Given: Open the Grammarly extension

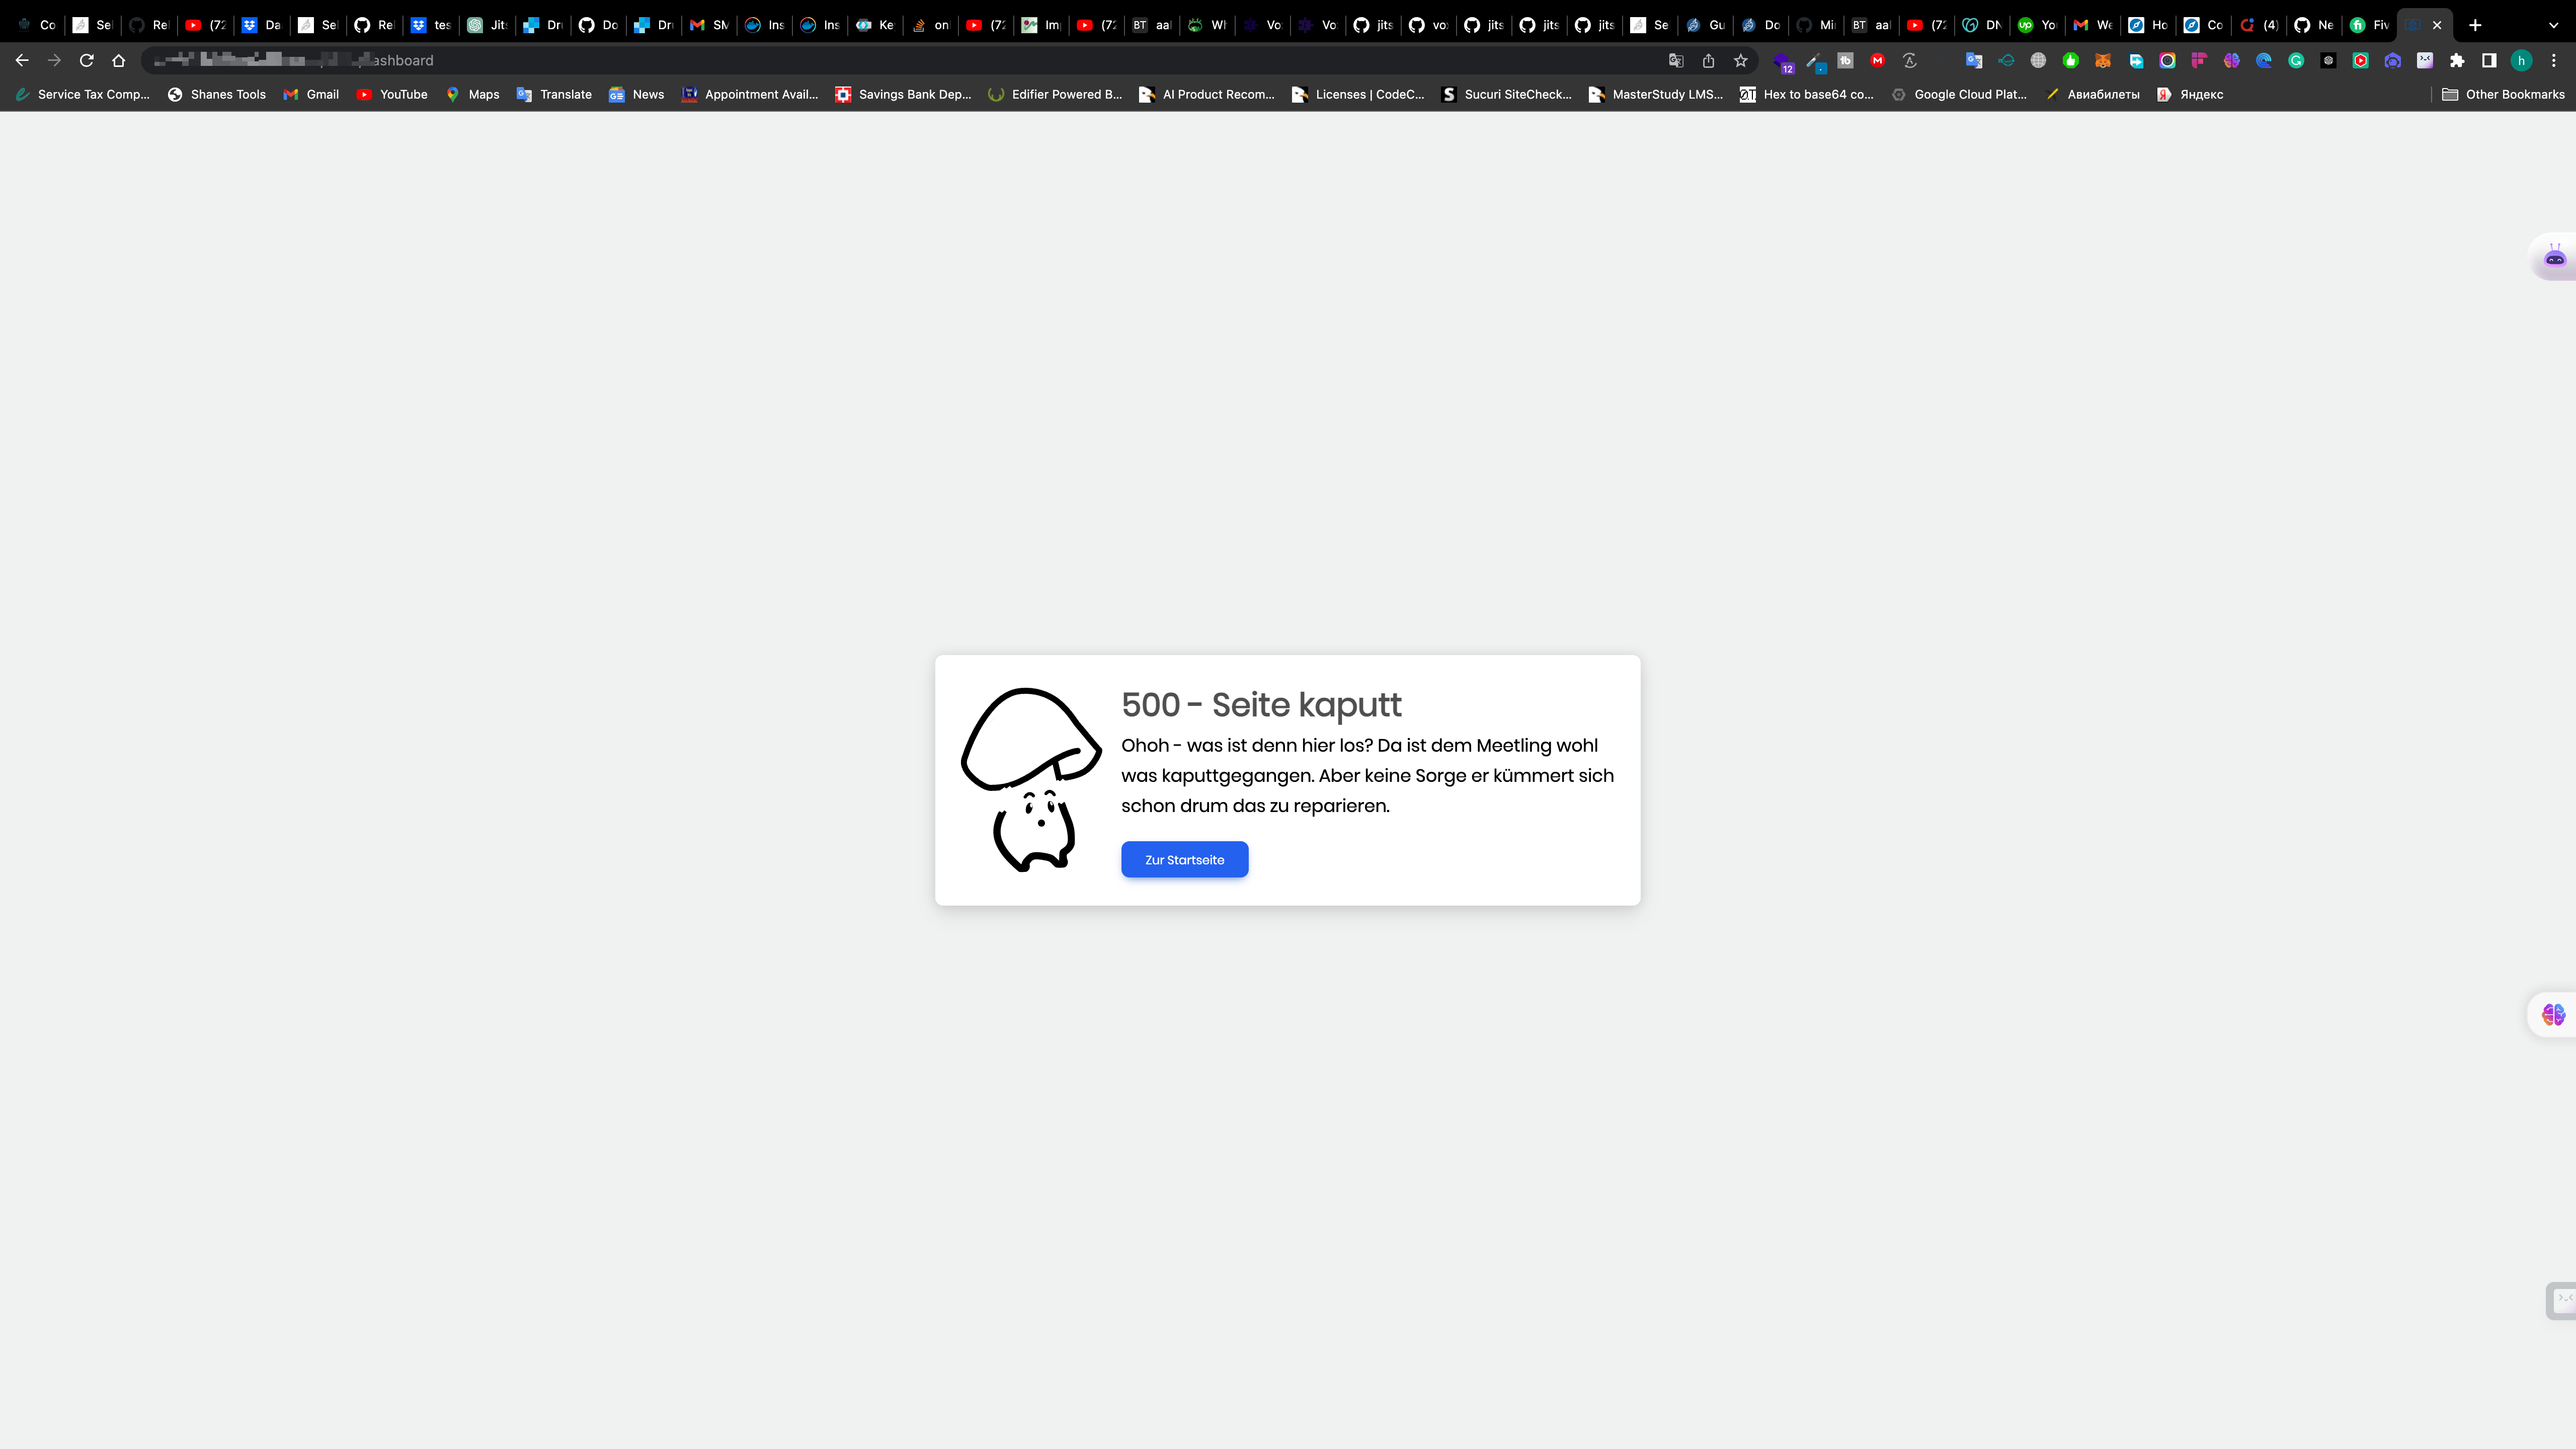Looking at the screenshot, I should click(x=2296, y=61).
